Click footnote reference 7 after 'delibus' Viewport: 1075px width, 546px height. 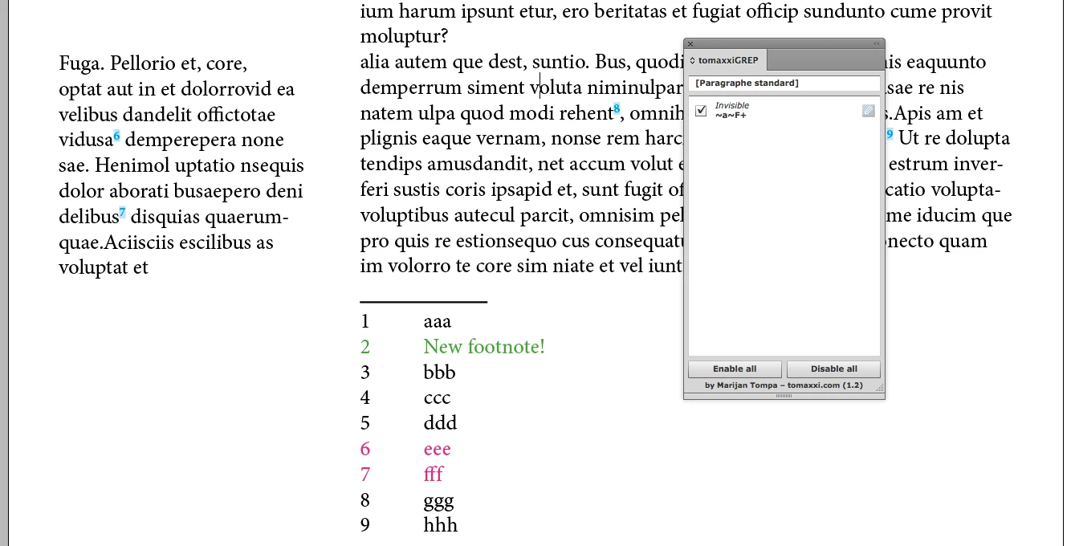pyautogui.click(x=123, y=213)
